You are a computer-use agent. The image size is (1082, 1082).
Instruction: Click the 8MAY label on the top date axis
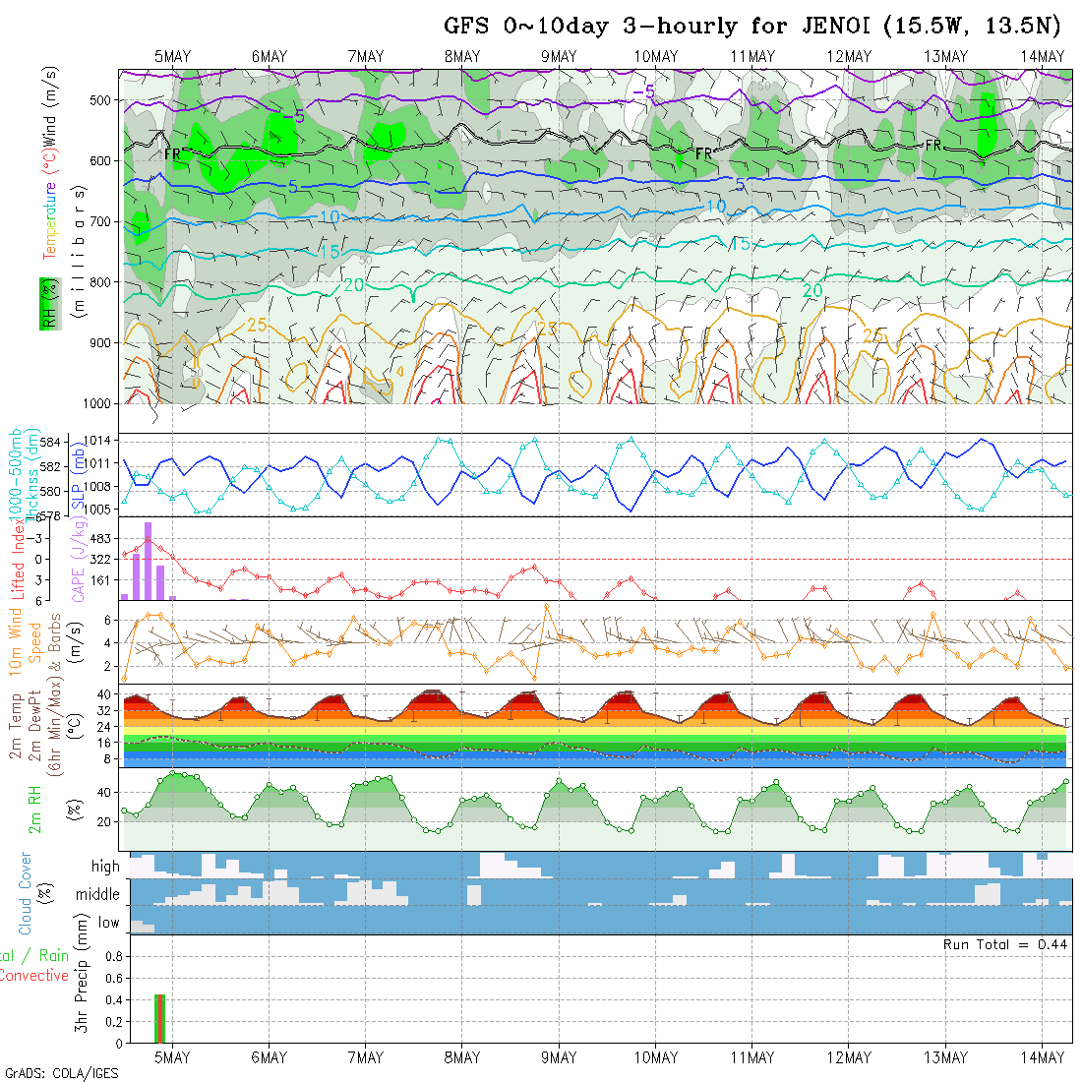coord(462,57)
